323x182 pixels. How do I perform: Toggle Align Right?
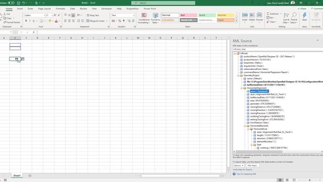point(73,21)
